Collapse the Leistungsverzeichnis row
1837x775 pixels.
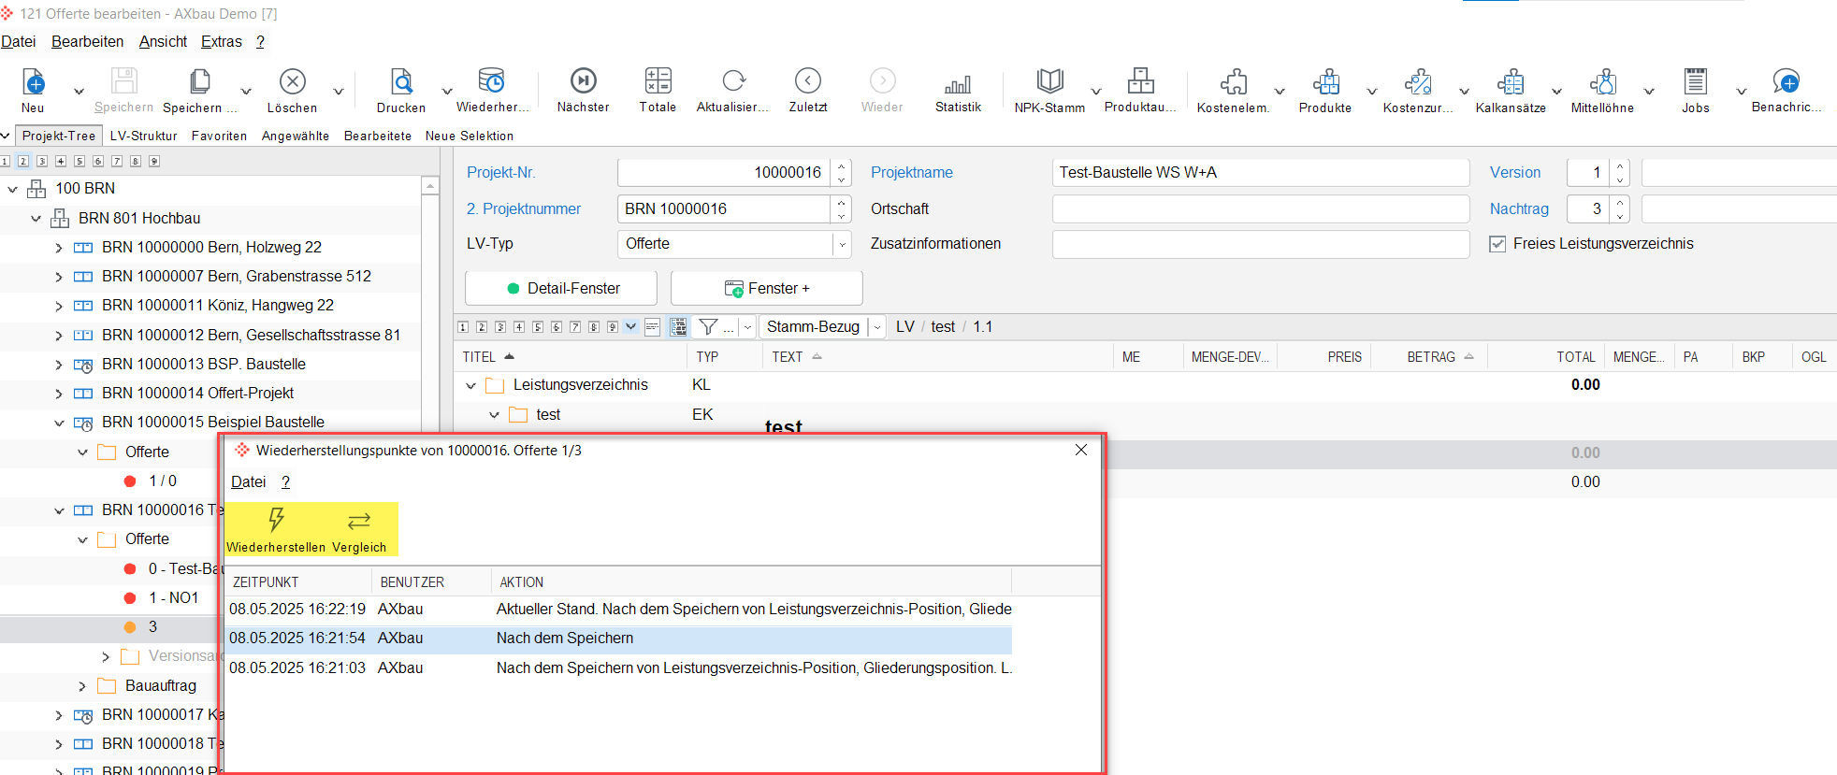471,385
